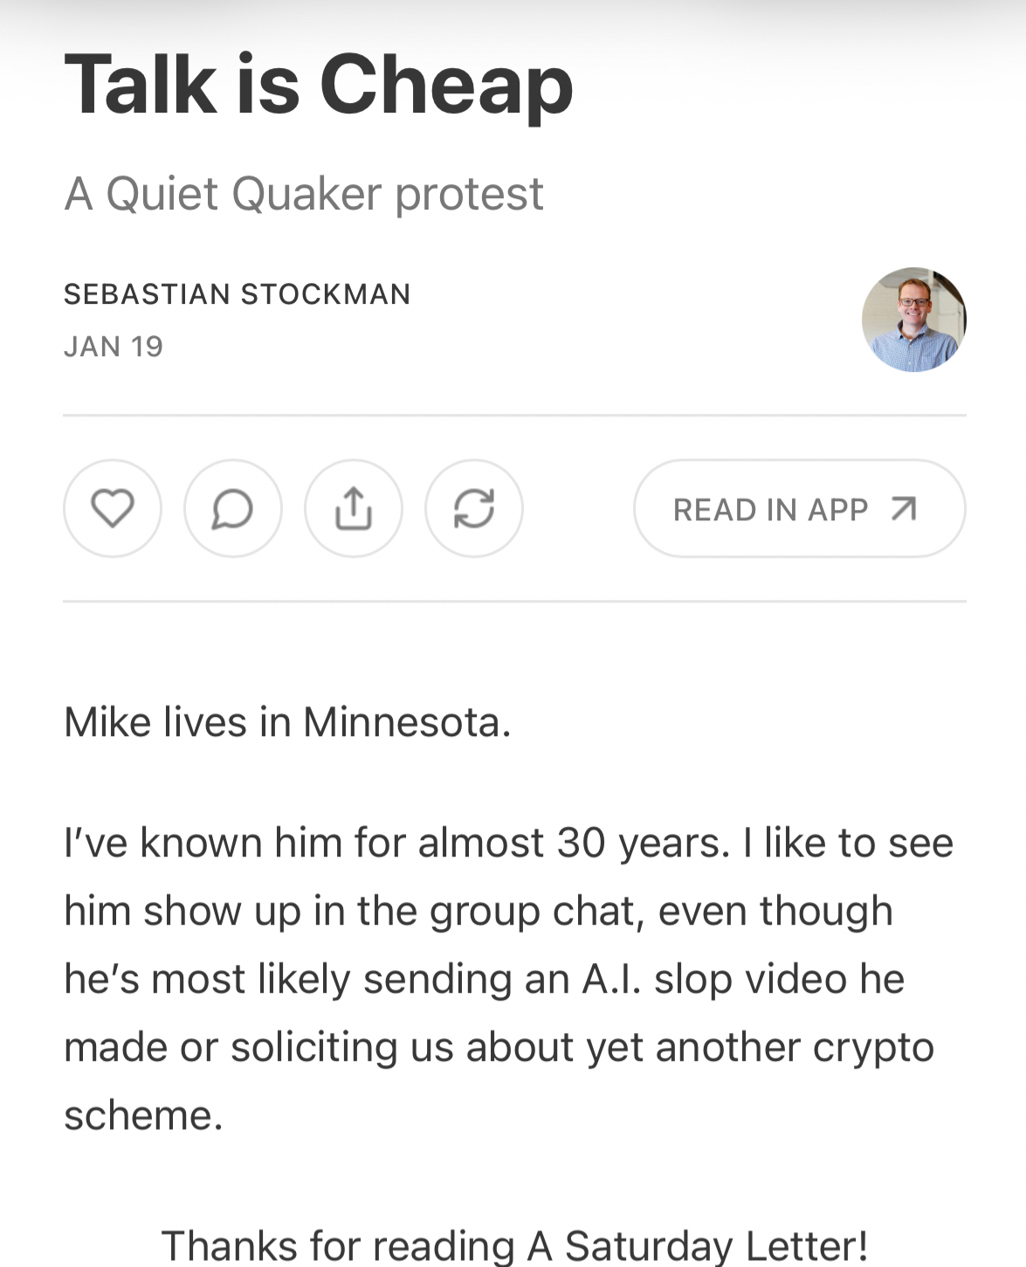The image size is (1026, 1267).
Task: Open comments via the speech bubble icon
Action: point(233,508)
